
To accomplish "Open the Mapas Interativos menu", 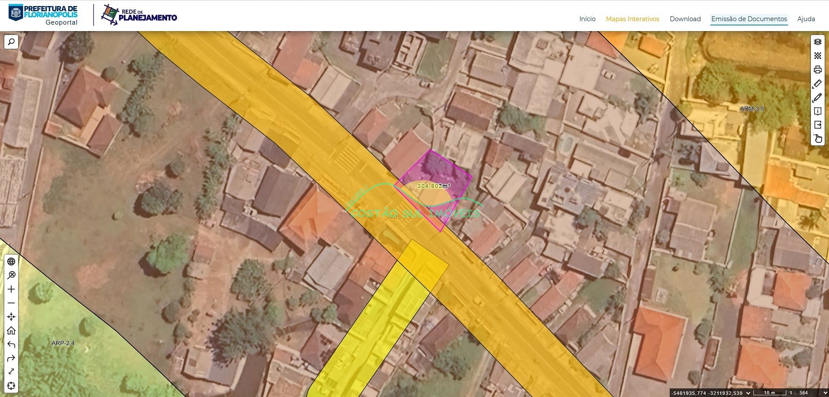I will [633, 19].
